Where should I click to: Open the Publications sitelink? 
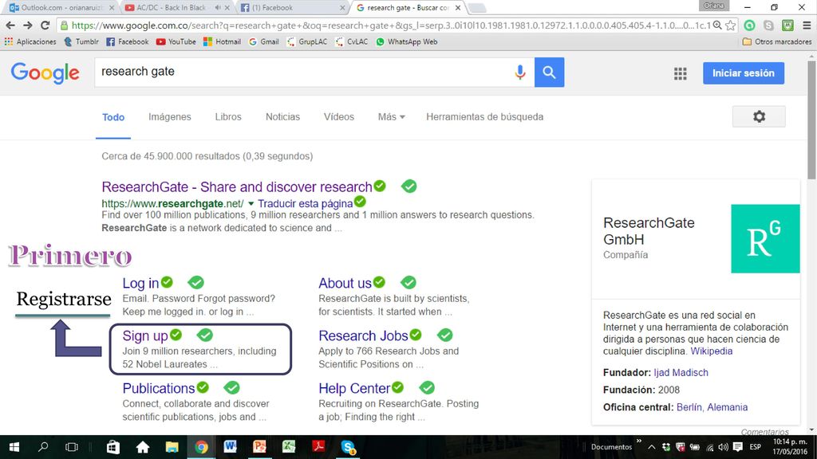pyautogui.click(x=159, y=388)
